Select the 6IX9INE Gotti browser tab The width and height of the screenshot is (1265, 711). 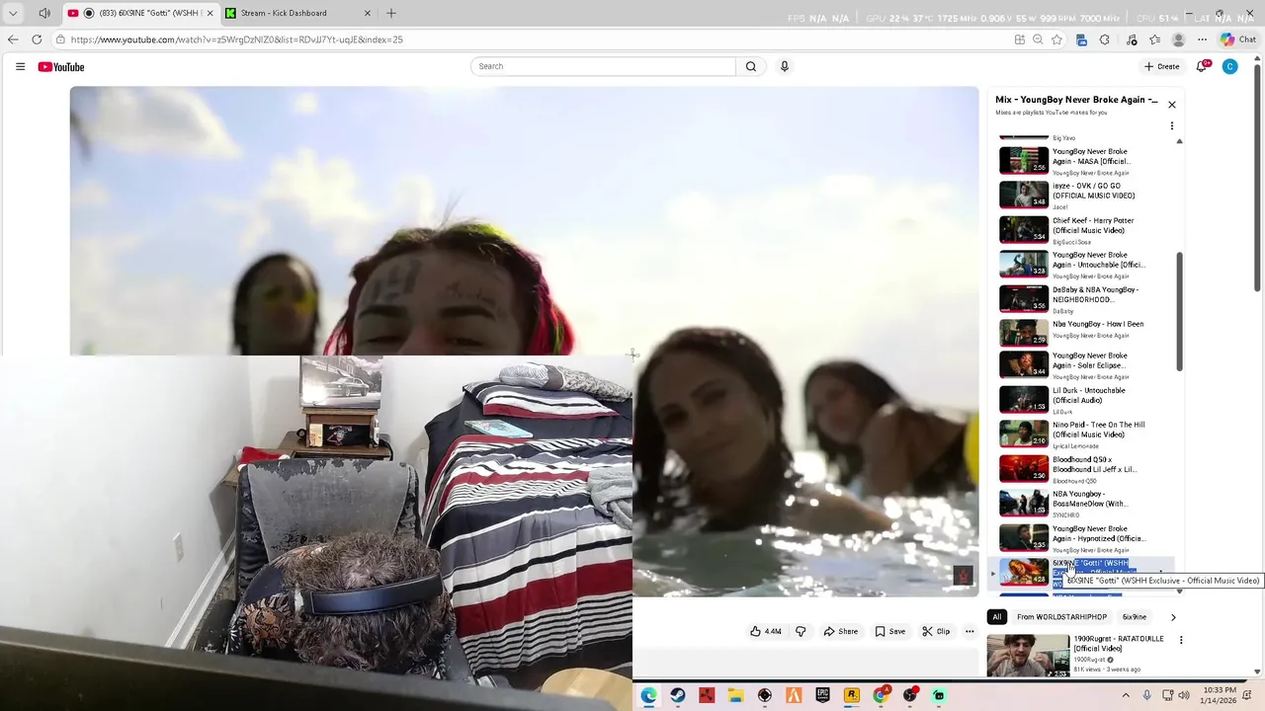(141, 13)
